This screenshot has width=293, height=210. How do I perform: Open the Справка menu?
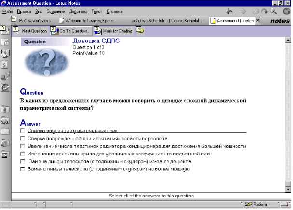click(114, 12)
